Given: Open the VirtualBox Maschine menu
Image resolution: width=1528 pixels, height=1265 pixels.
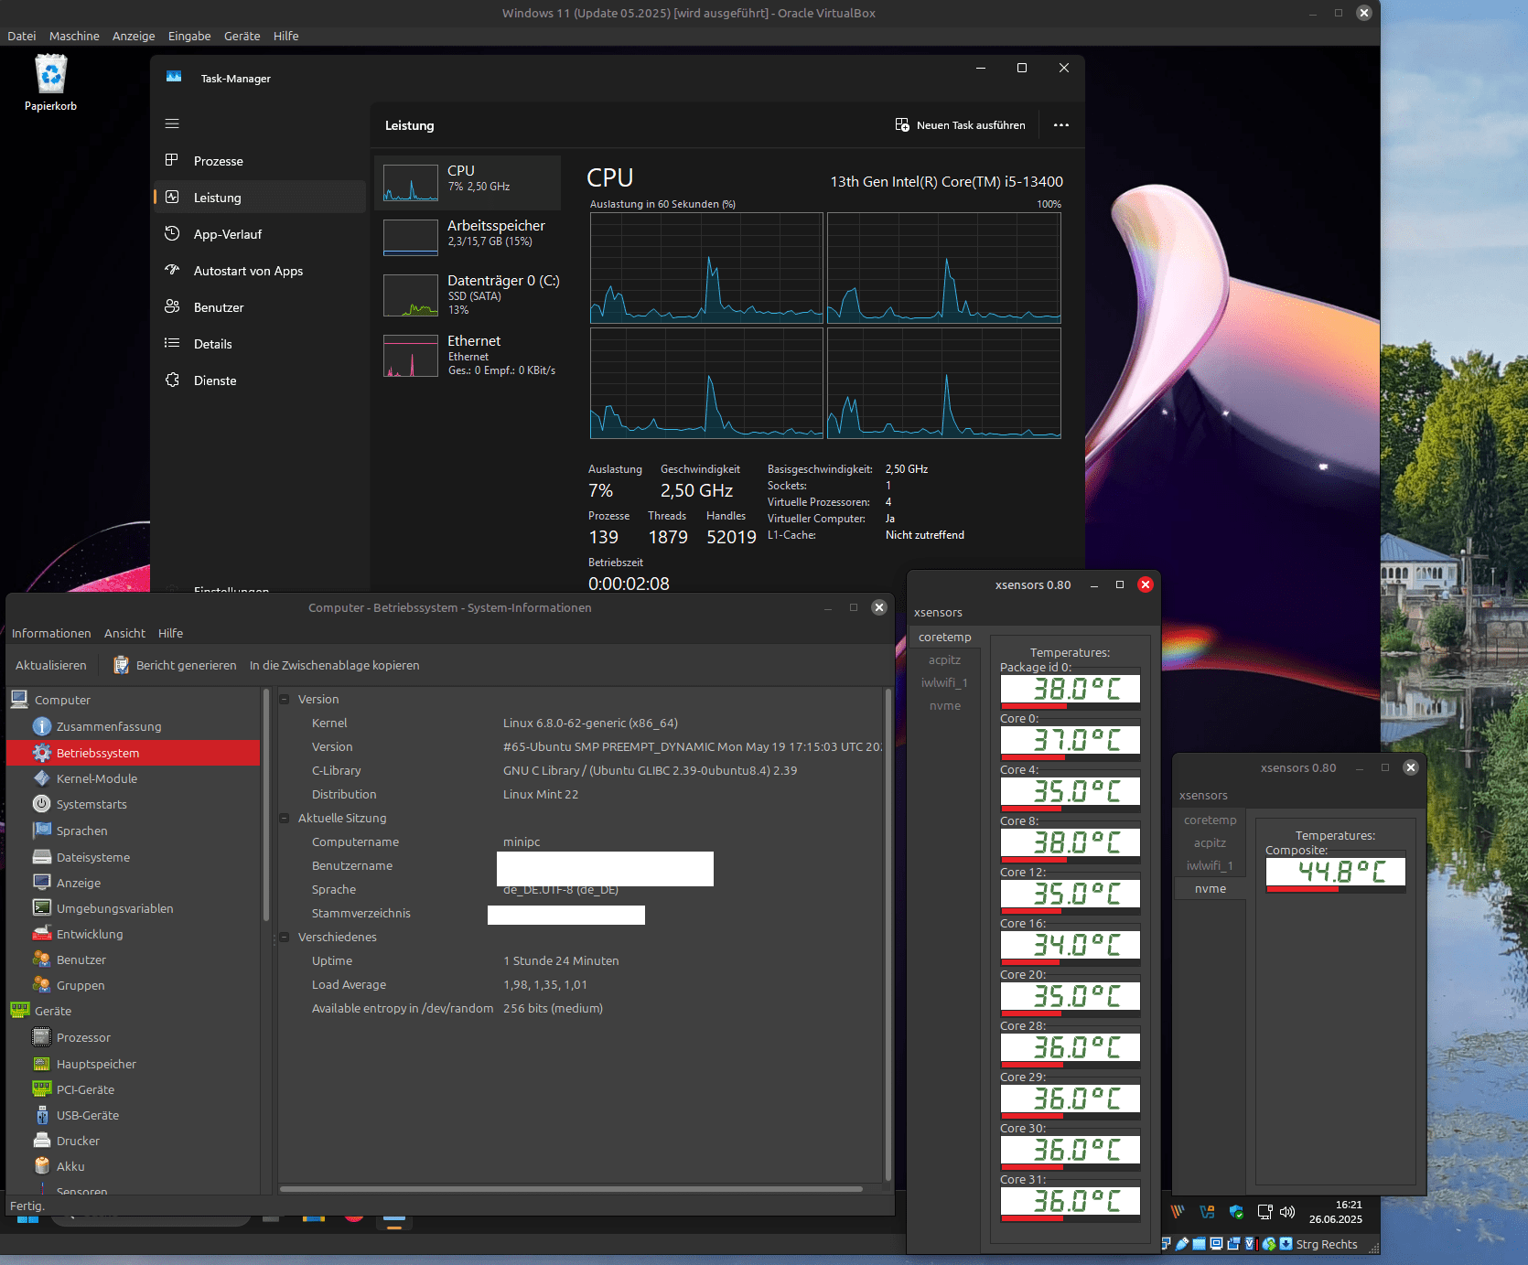Looking at the screenshot, I should tap(74, 37).
